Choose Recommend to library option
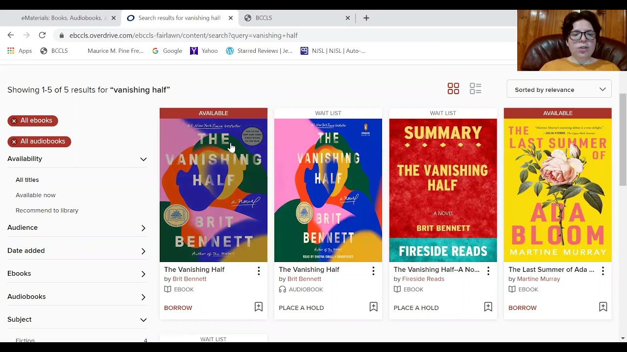 [47, 210]
